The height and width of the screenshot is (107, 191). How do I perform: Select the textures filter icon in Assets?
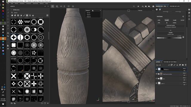coord(30,15)
